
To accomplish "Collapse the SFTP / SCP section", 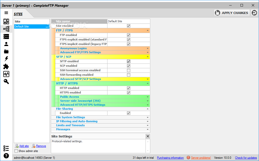I will [148, 57].
